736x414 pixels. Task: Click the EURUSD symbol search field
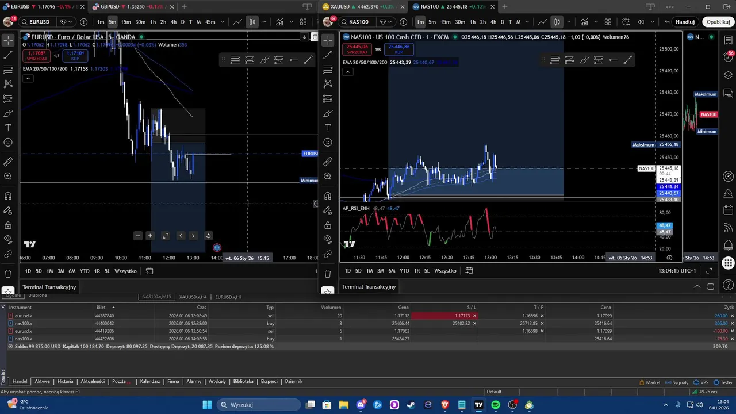[39, 22]
